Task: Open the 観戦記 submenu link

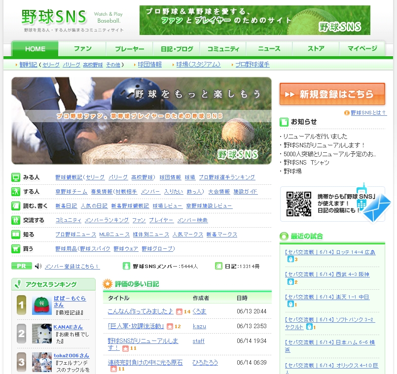Action: coord(28,65)
